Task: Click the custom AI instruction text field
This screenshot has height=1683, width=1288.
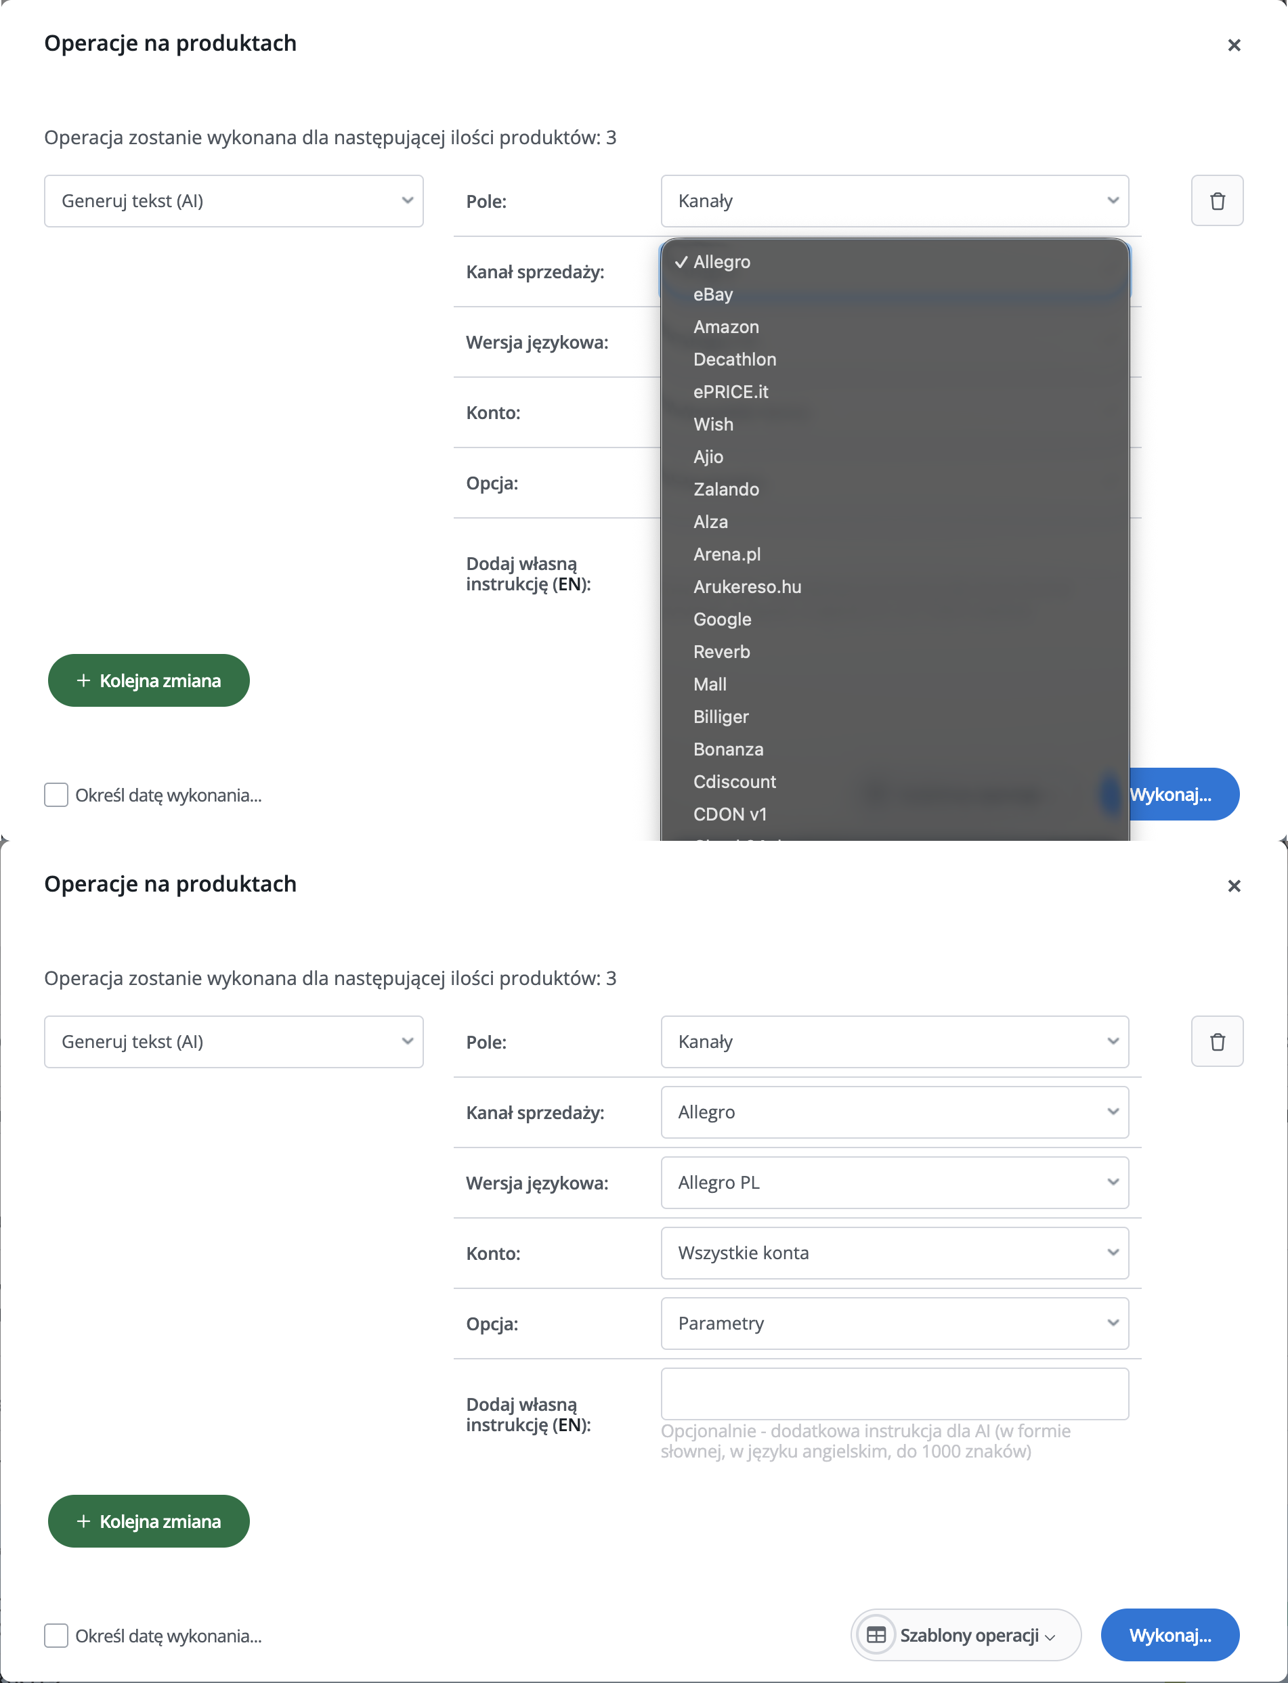Action: [894, 1394]
